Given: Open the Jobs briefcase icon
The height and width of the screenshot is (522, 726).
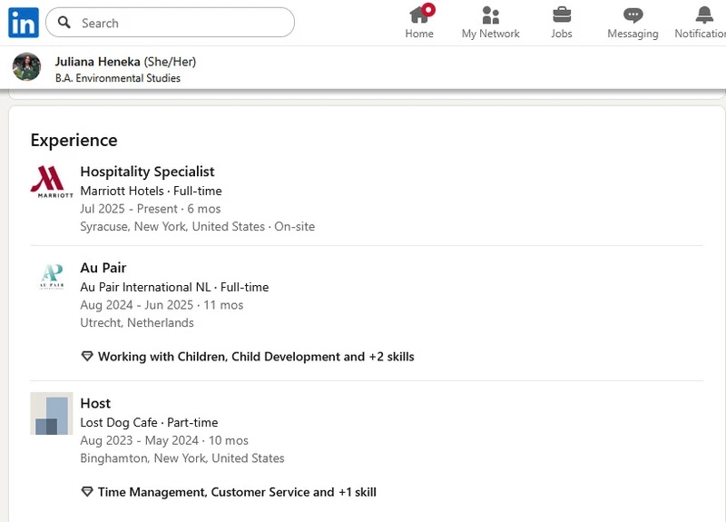Looking at the screenshot, I should 562,15.
